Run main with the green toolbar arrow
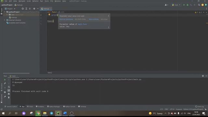208x117 pixels. pyautogui.click(x=184, y=5)
